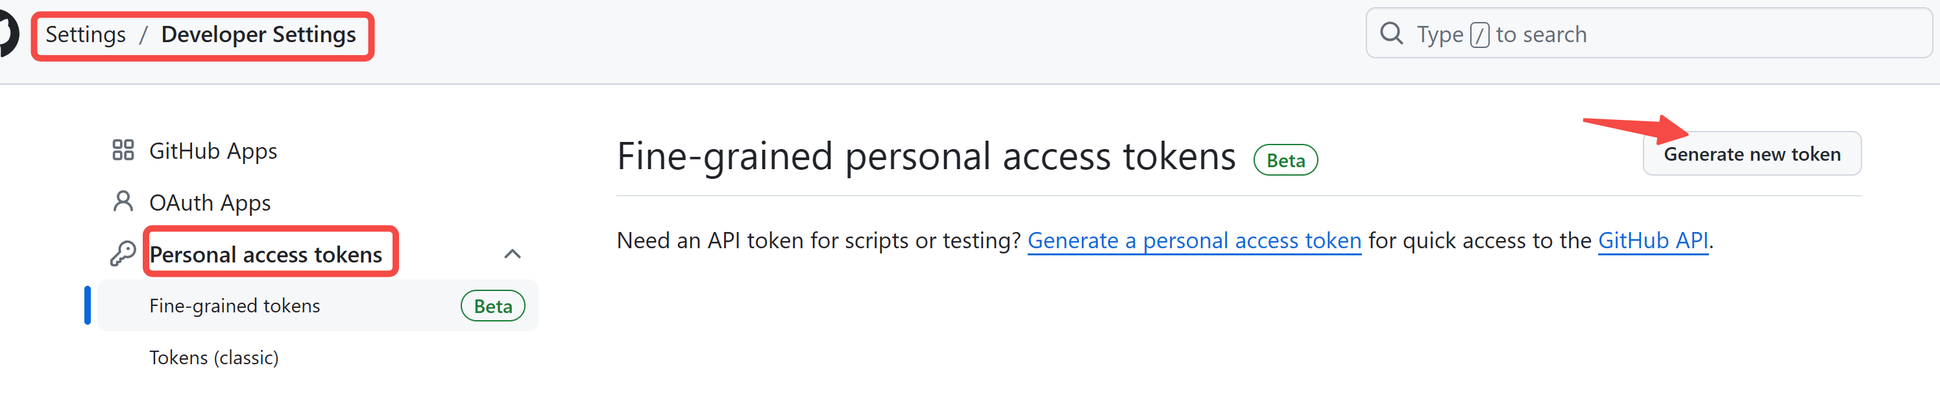
Task: Click the Beta badge beside the page title
Action: click(x=1285, y=159)
